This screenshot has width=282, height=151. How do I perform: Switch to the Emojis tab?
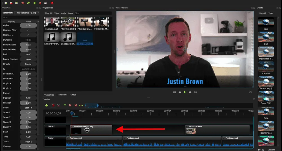click(x=73, y=95)
